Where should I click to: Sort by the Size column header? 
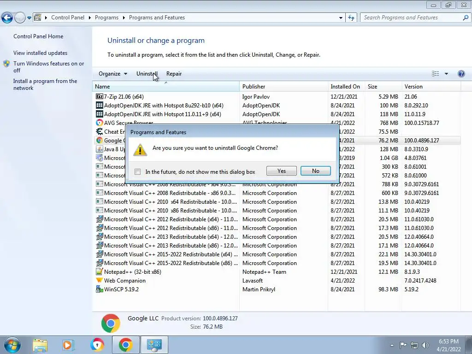(x=383, y=86)
